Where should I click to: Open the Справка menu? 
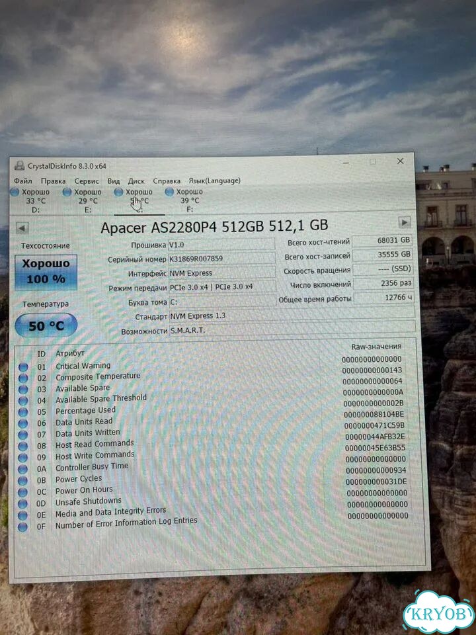coord(167,181)
